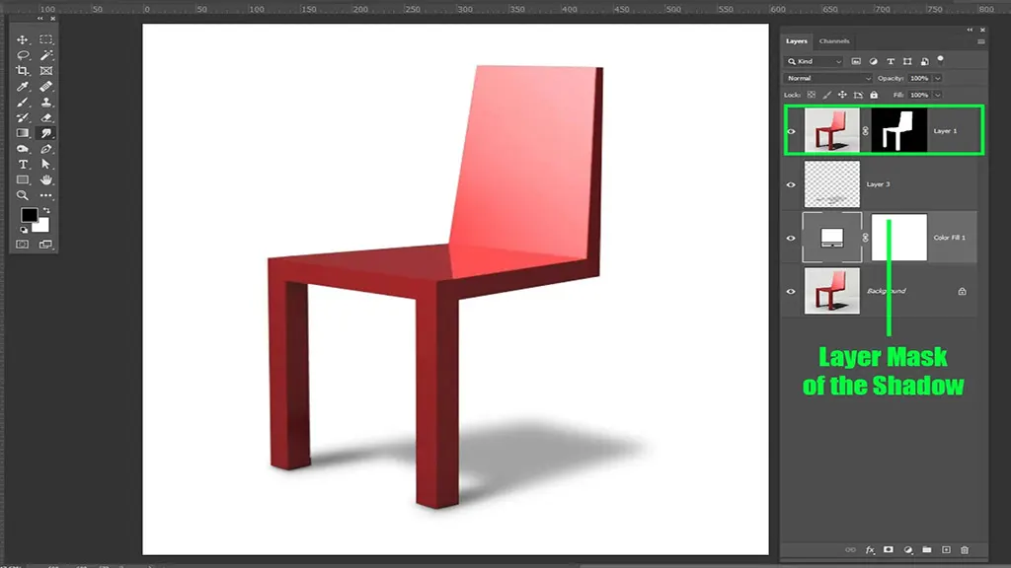Image resolution: width=1011 pixels, height=568 pixels.
Task: Toggle adjustment layer filter
Action: pyautogui.click(x=873, y=61)
